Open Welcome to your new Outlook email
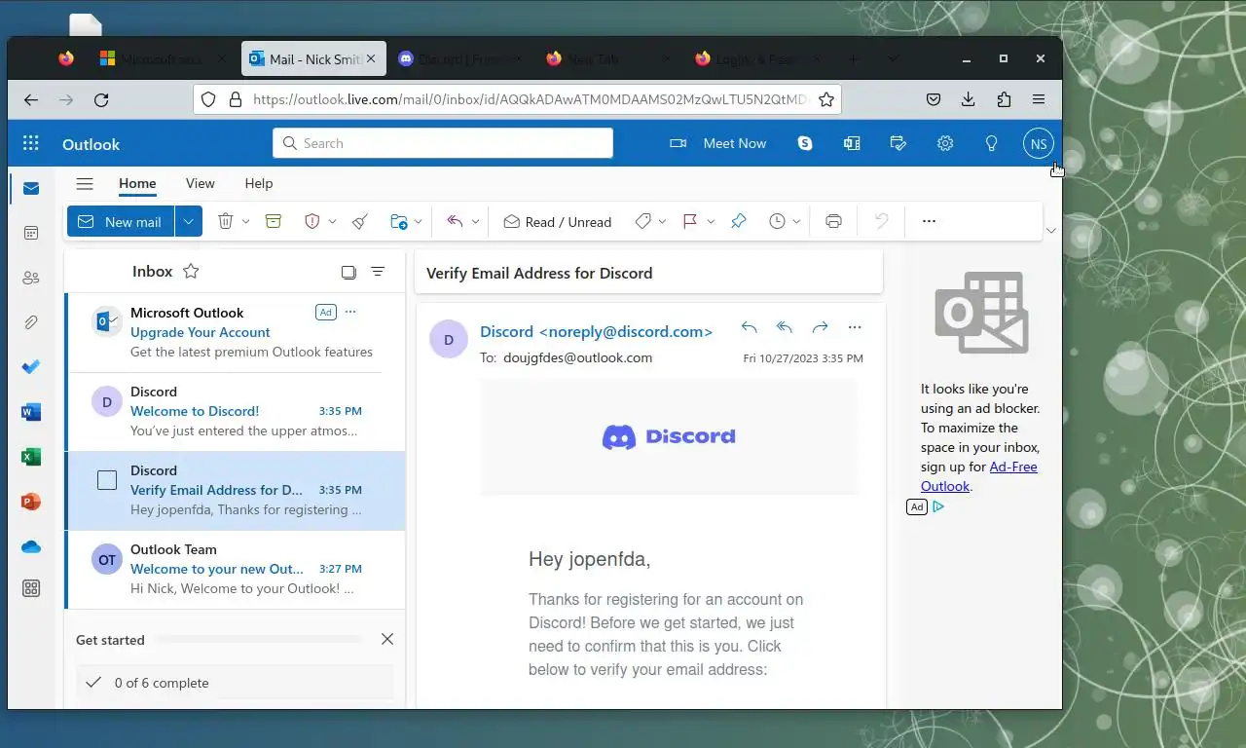Screen dimensions: 1246x748 coord(235,570)
